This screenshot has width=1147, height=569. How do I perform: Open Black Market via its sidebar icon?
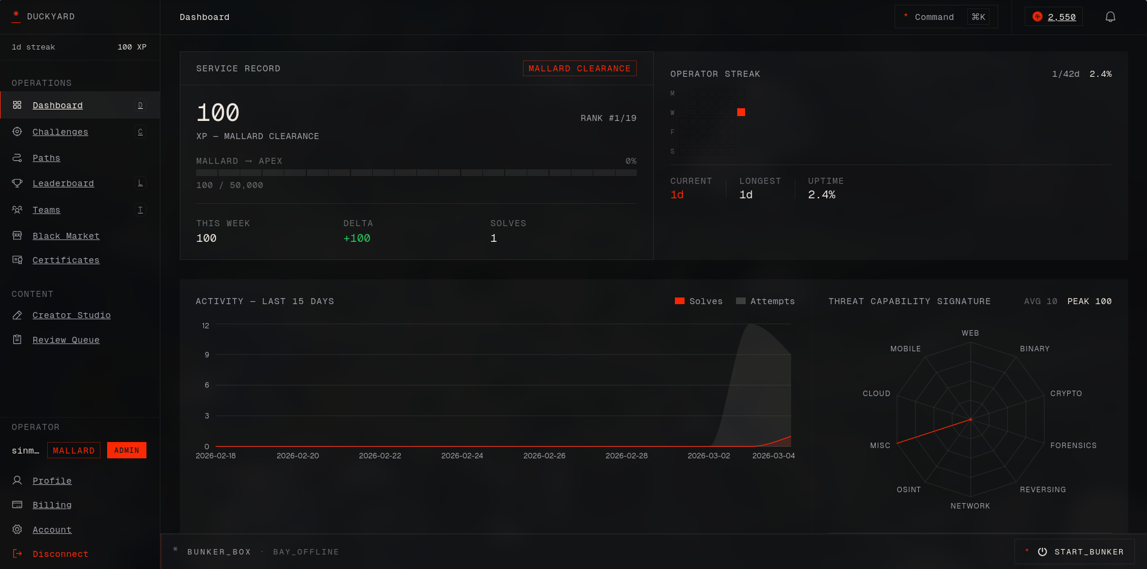tap(18, 236)
